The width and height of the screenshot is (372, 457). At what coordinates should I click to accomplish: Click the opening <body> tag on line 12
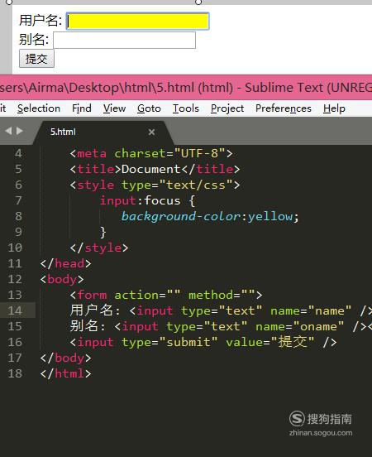tap(62, 279)
